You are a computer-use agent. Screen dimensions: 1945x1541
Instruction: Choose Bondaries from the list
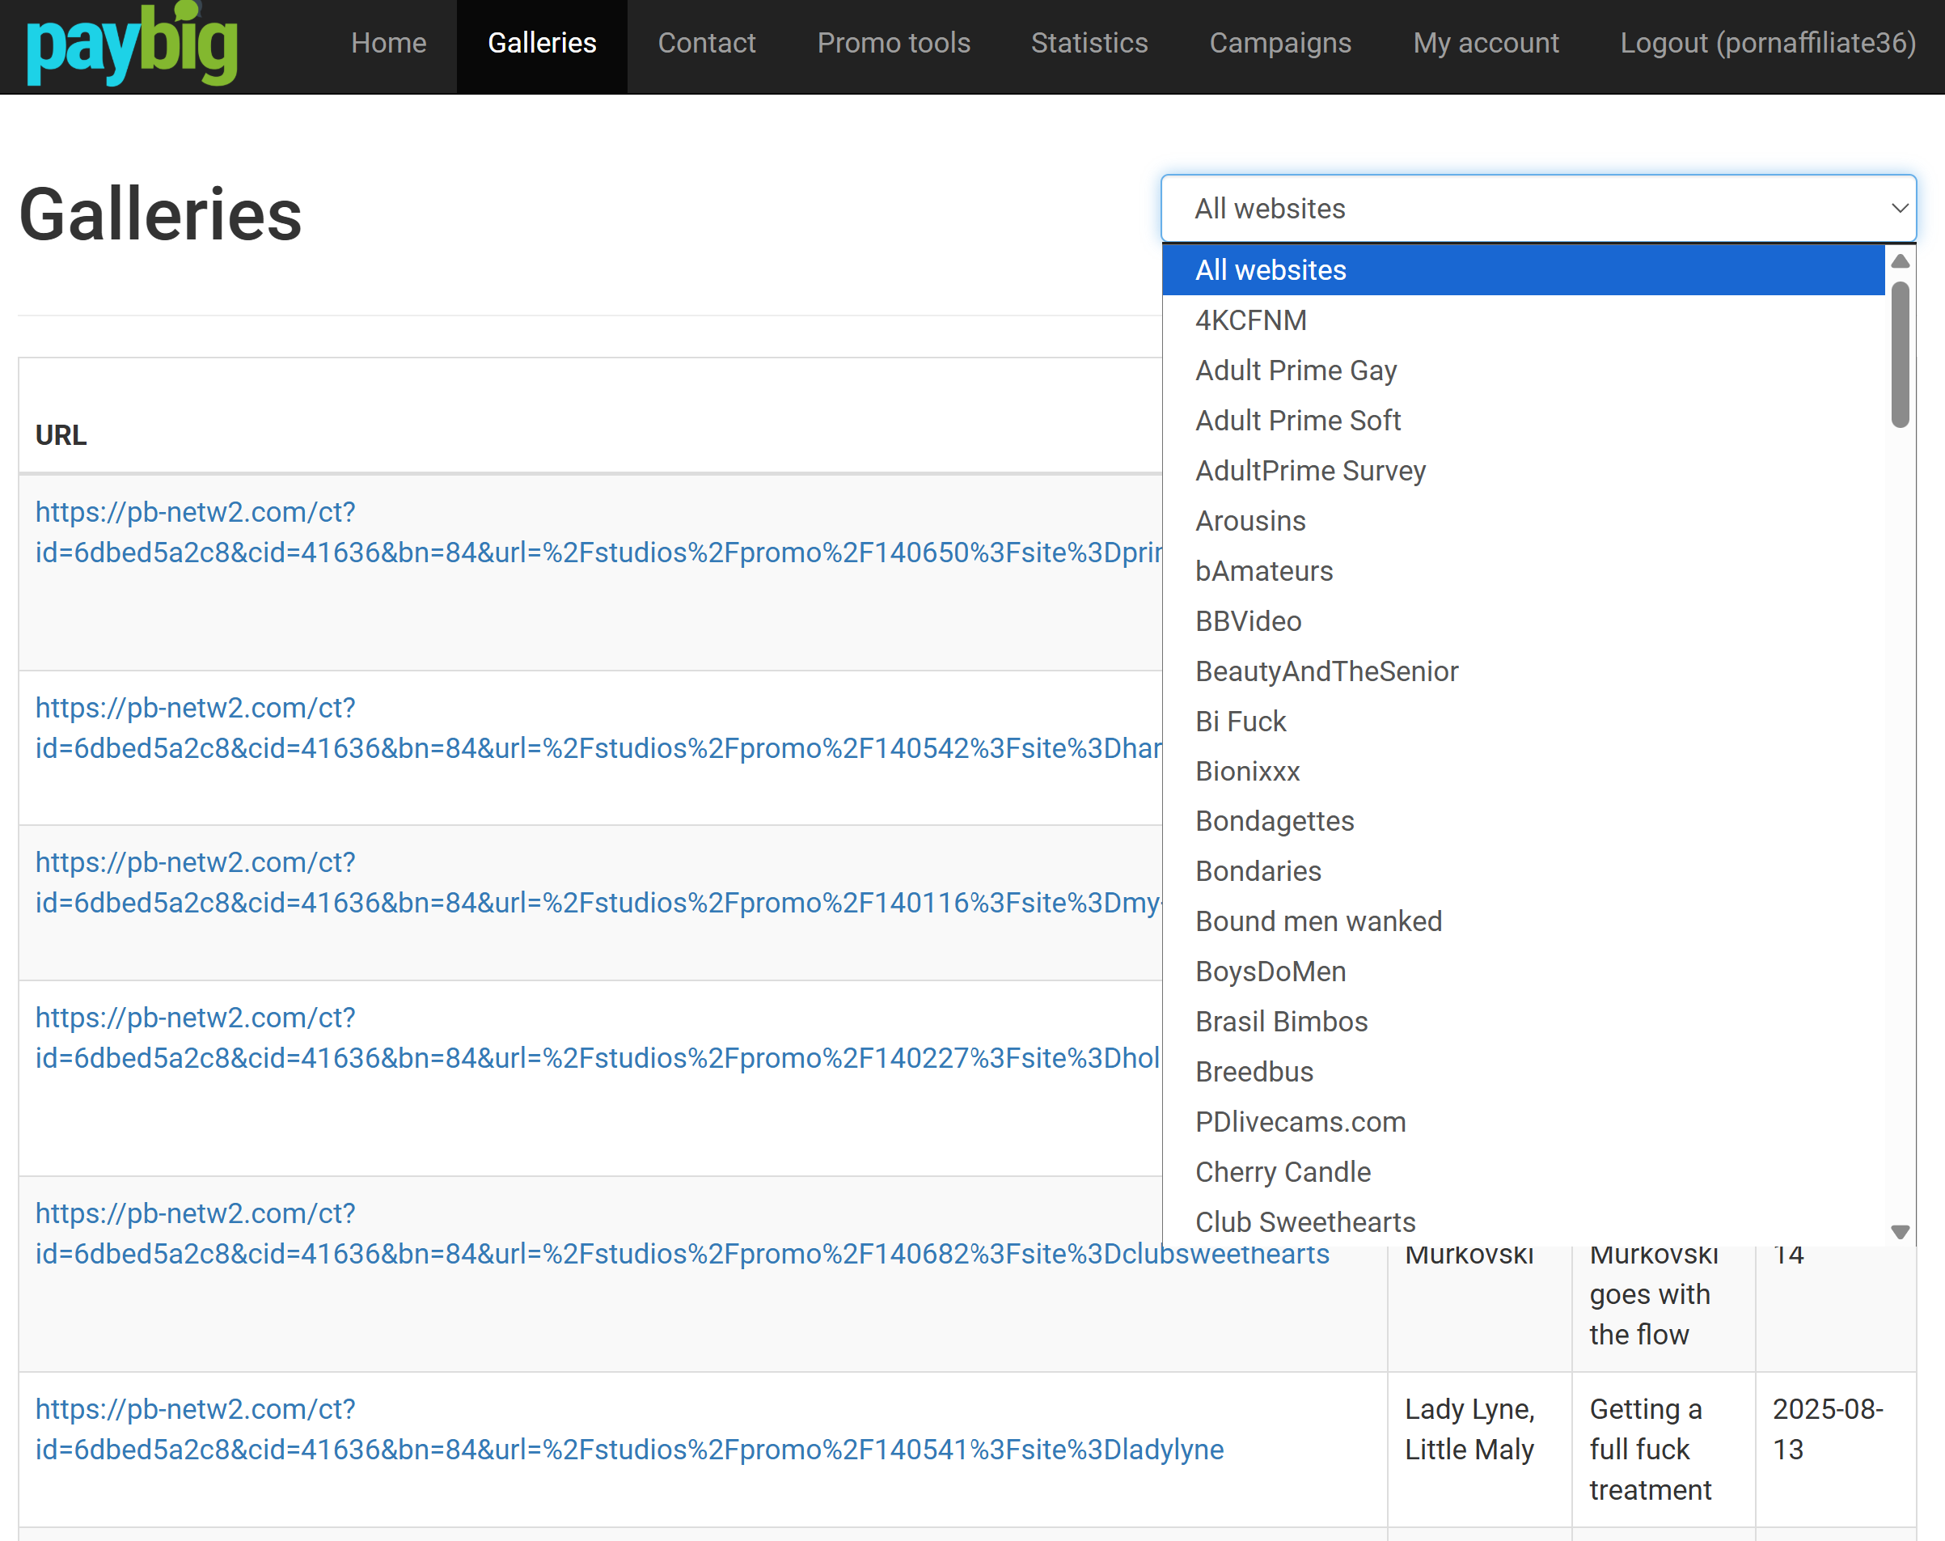tap(1523, 871)
